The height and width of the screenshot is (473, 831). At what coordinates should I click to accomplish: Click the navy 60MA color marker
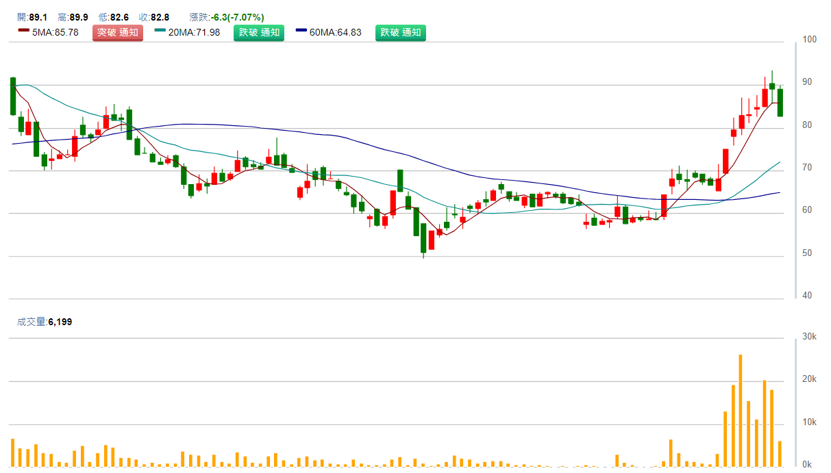pos(301,31)
